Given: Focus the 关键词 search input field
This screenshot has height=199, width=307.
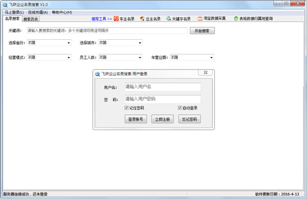Looking at the screenshot, I should tap(107, 31).
